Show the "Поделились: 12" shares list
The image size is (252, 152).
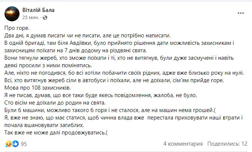227,143
